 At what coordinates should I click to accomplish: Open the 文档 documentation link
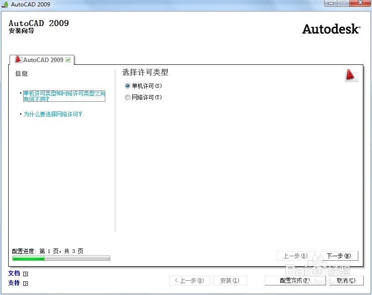pos(14,274)
